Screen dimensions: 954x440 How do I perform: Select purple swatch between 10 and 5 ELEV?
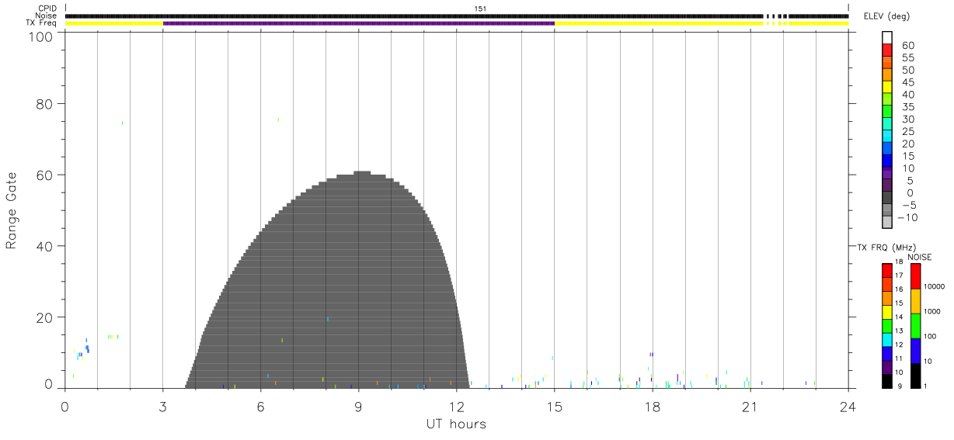point(887,173)
